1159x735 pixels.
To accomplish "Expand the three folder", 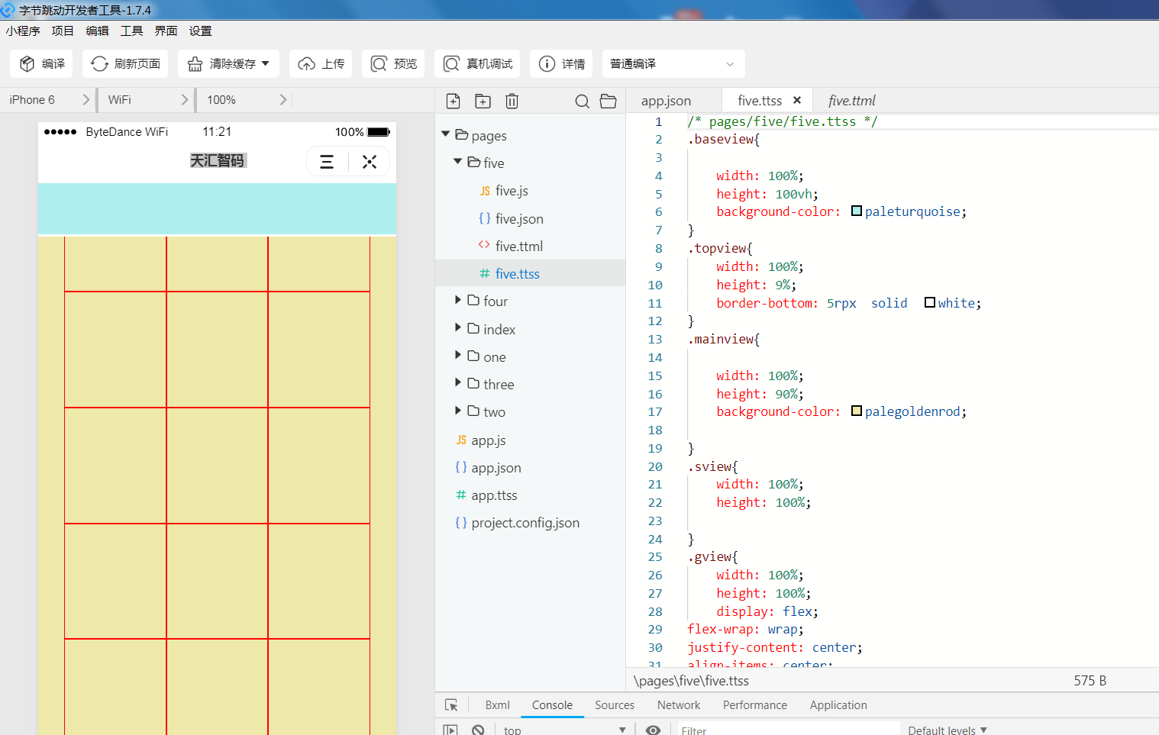I will (458, 383).
